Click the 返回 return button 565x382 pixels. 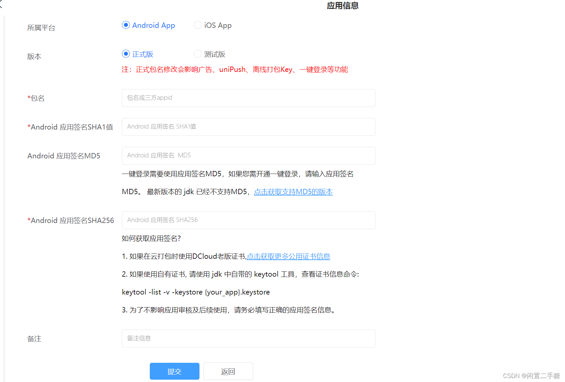[x=228, y=371]
